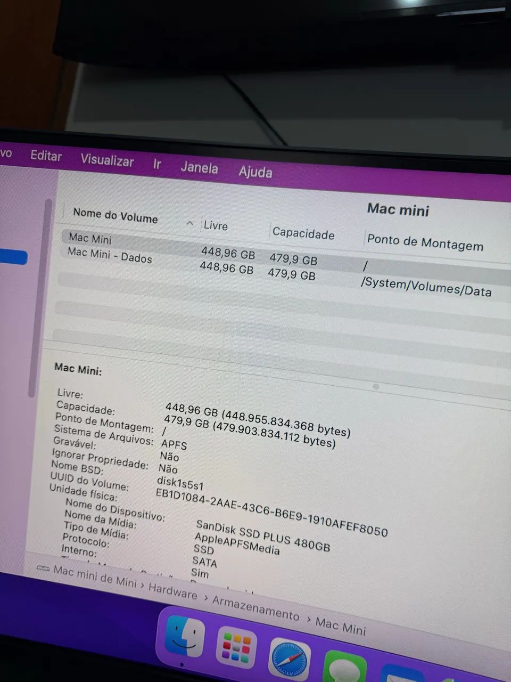Click the SATA protocol value

pyautogui.click(x=204, y=562)
